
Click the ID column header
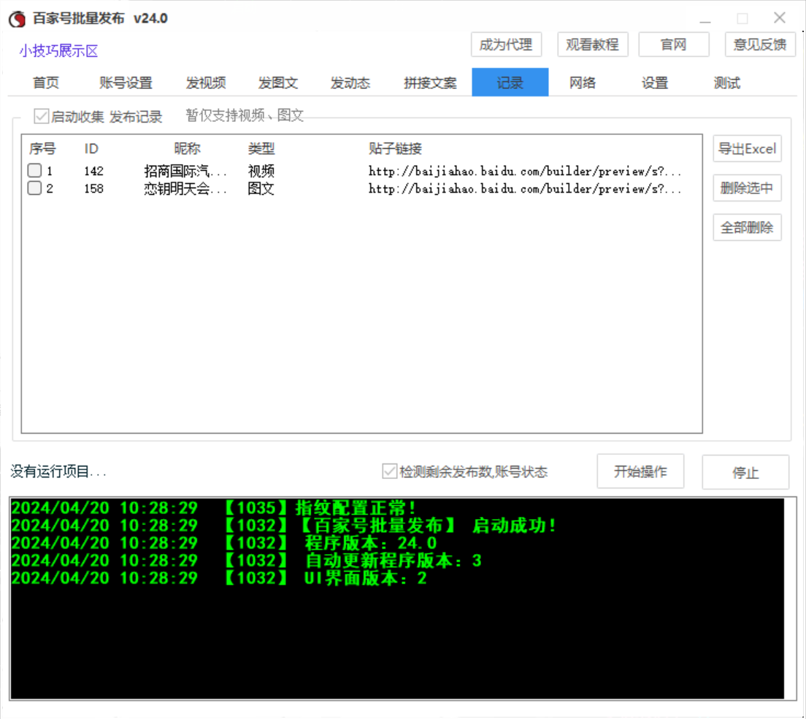pyautogui.click(x=91, y=149)
